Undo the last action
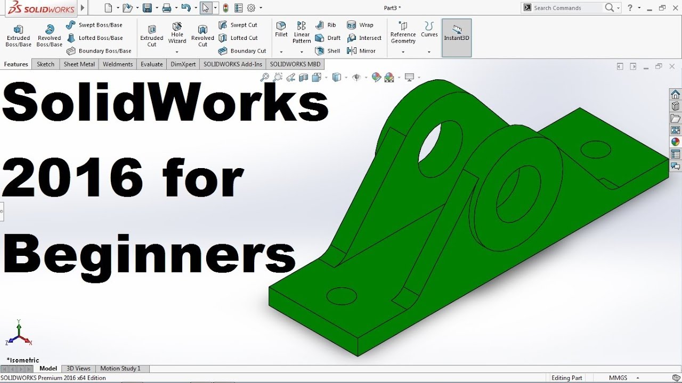 coord(185,8)
